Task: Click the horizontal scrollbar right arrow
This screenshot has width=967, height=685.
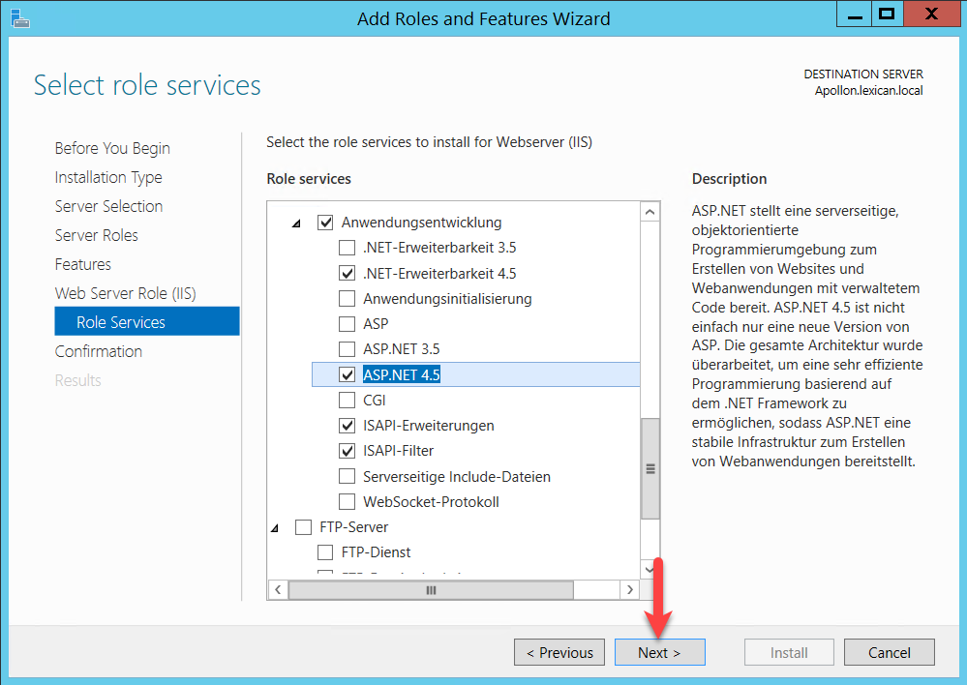Action: pyautogui.click(x=630, y=589)
